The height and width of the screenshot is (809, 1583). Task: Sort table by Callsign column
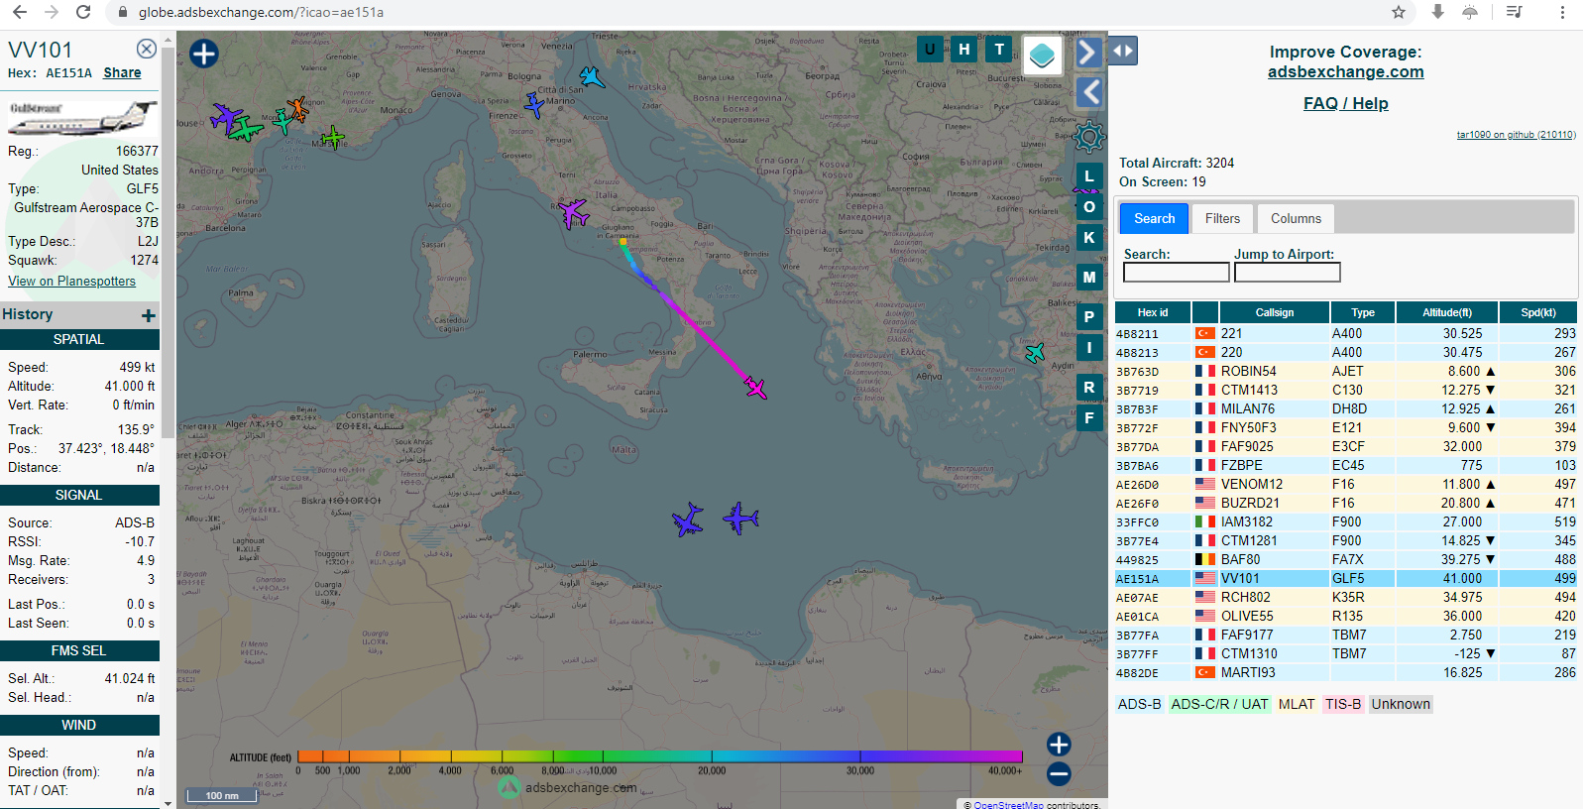tap(1275, 312)
